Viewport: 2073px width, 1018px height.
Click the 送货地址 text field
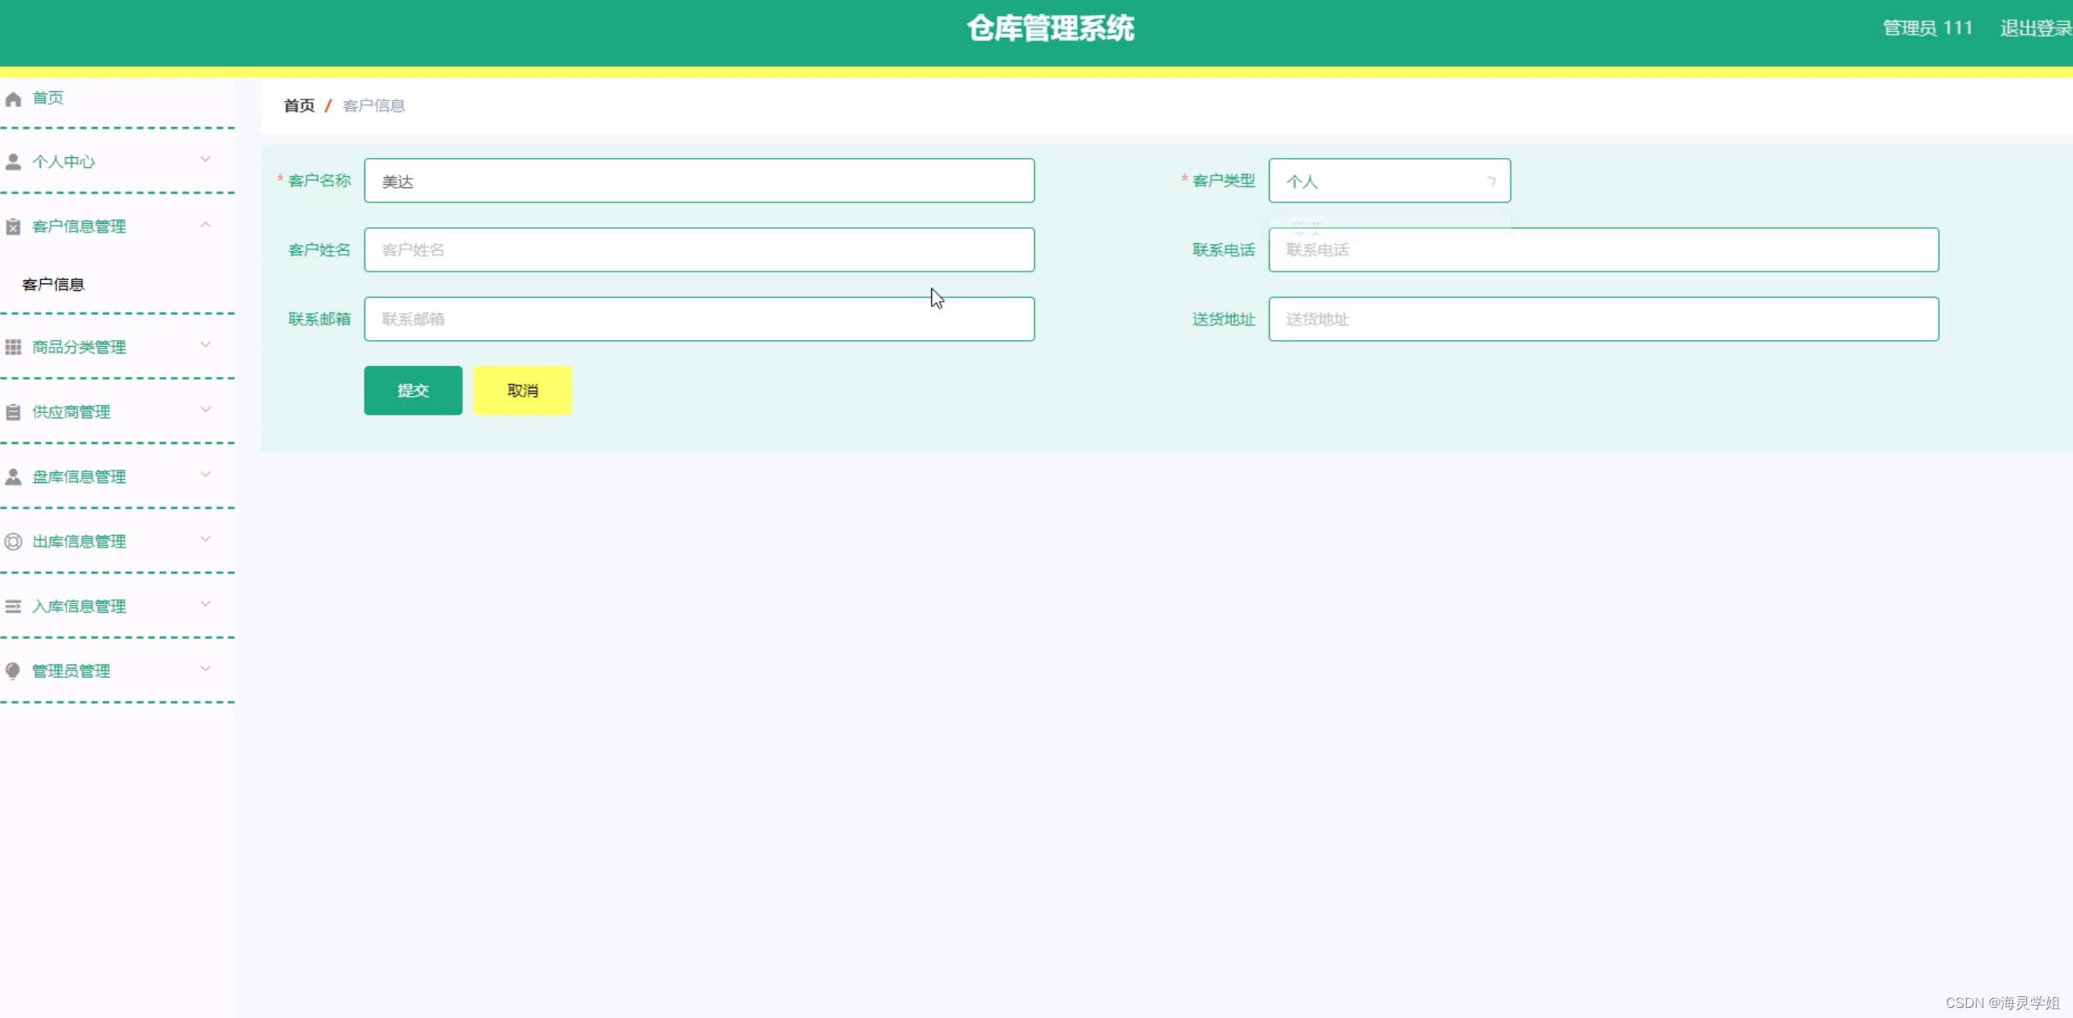pos(1603,319)
